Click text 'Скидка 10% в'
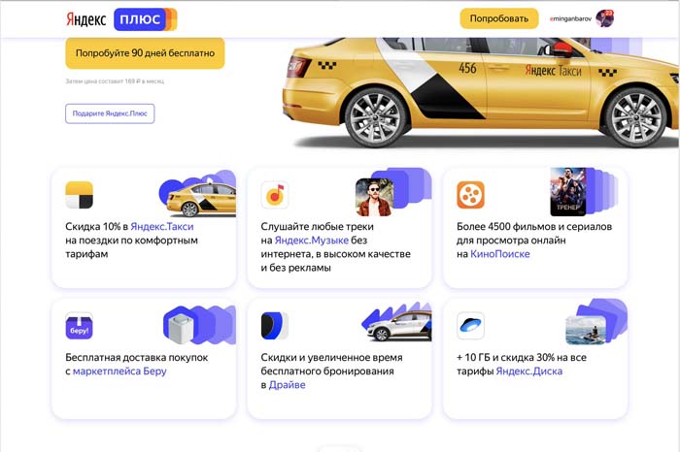 click(x=97, y=226)
